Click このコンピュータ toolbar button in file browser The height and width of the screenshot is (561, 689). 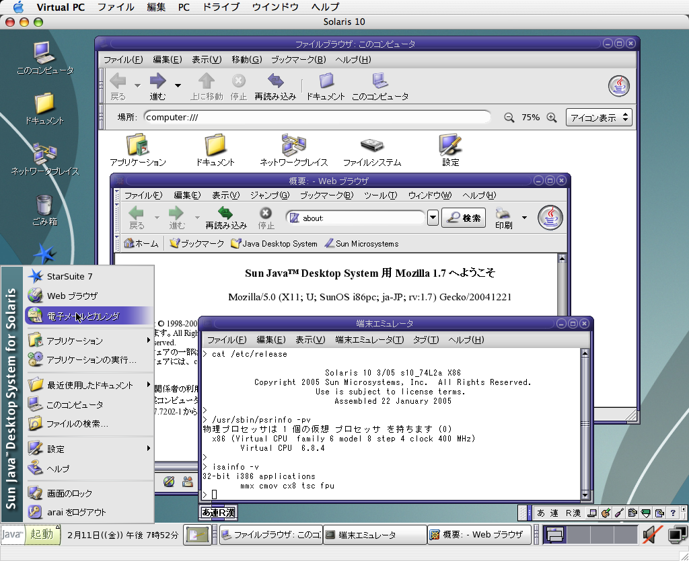pyautogui.click(x=380, y=87)
